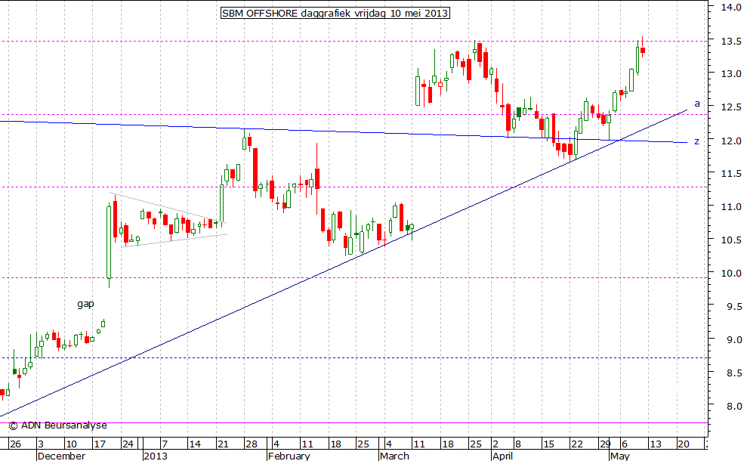Select the date-axis label 2

click(x=495, y=444)
